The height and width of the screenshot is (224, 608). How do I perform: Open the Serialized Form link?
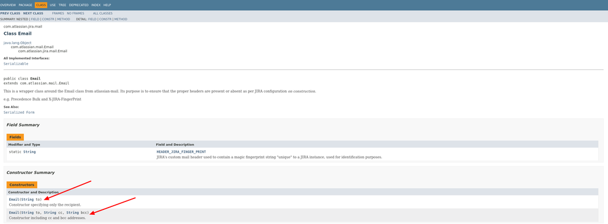pyautogui.click(x=19, y=113)
